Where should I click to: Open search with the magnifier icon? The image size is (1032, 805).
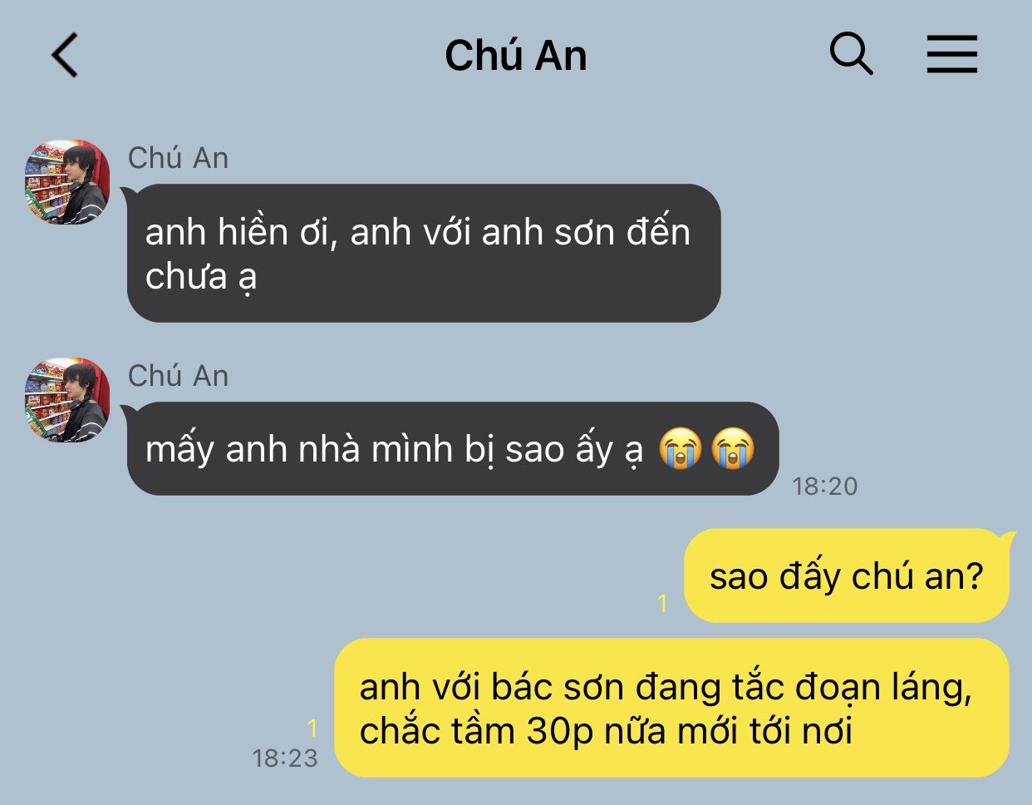coord(852,55)
